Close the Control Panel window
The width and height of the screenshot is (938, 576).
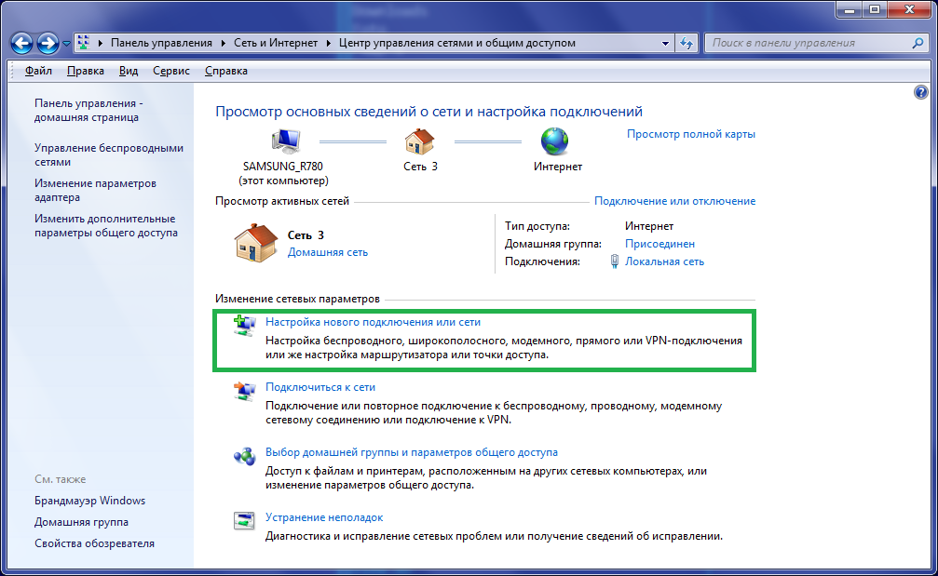[x=909, y=10]
